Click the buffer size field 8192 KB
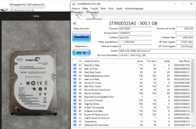 point(185,28)
